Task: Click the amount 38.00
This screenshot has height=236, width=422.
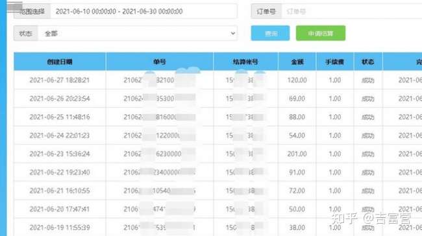Action: pyautogui.click(x=297, y=228)
